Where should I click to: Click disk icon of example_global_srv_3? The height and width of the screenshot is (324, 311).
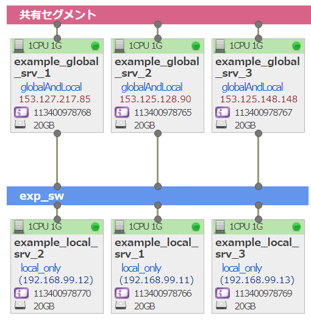(x=221, y=125)
